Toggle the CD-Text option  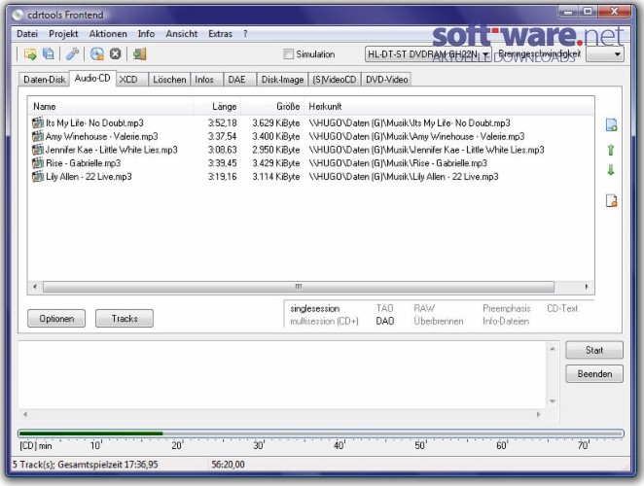coord(562,308)
